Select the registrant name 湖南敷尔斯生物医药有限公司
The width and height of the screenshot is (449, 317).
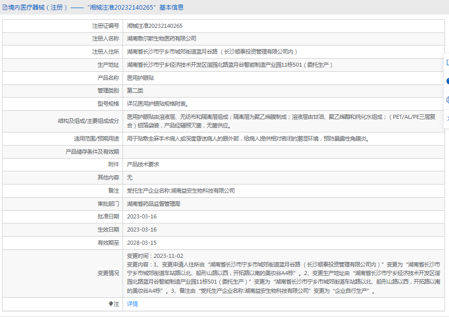(x=161, y=38)
